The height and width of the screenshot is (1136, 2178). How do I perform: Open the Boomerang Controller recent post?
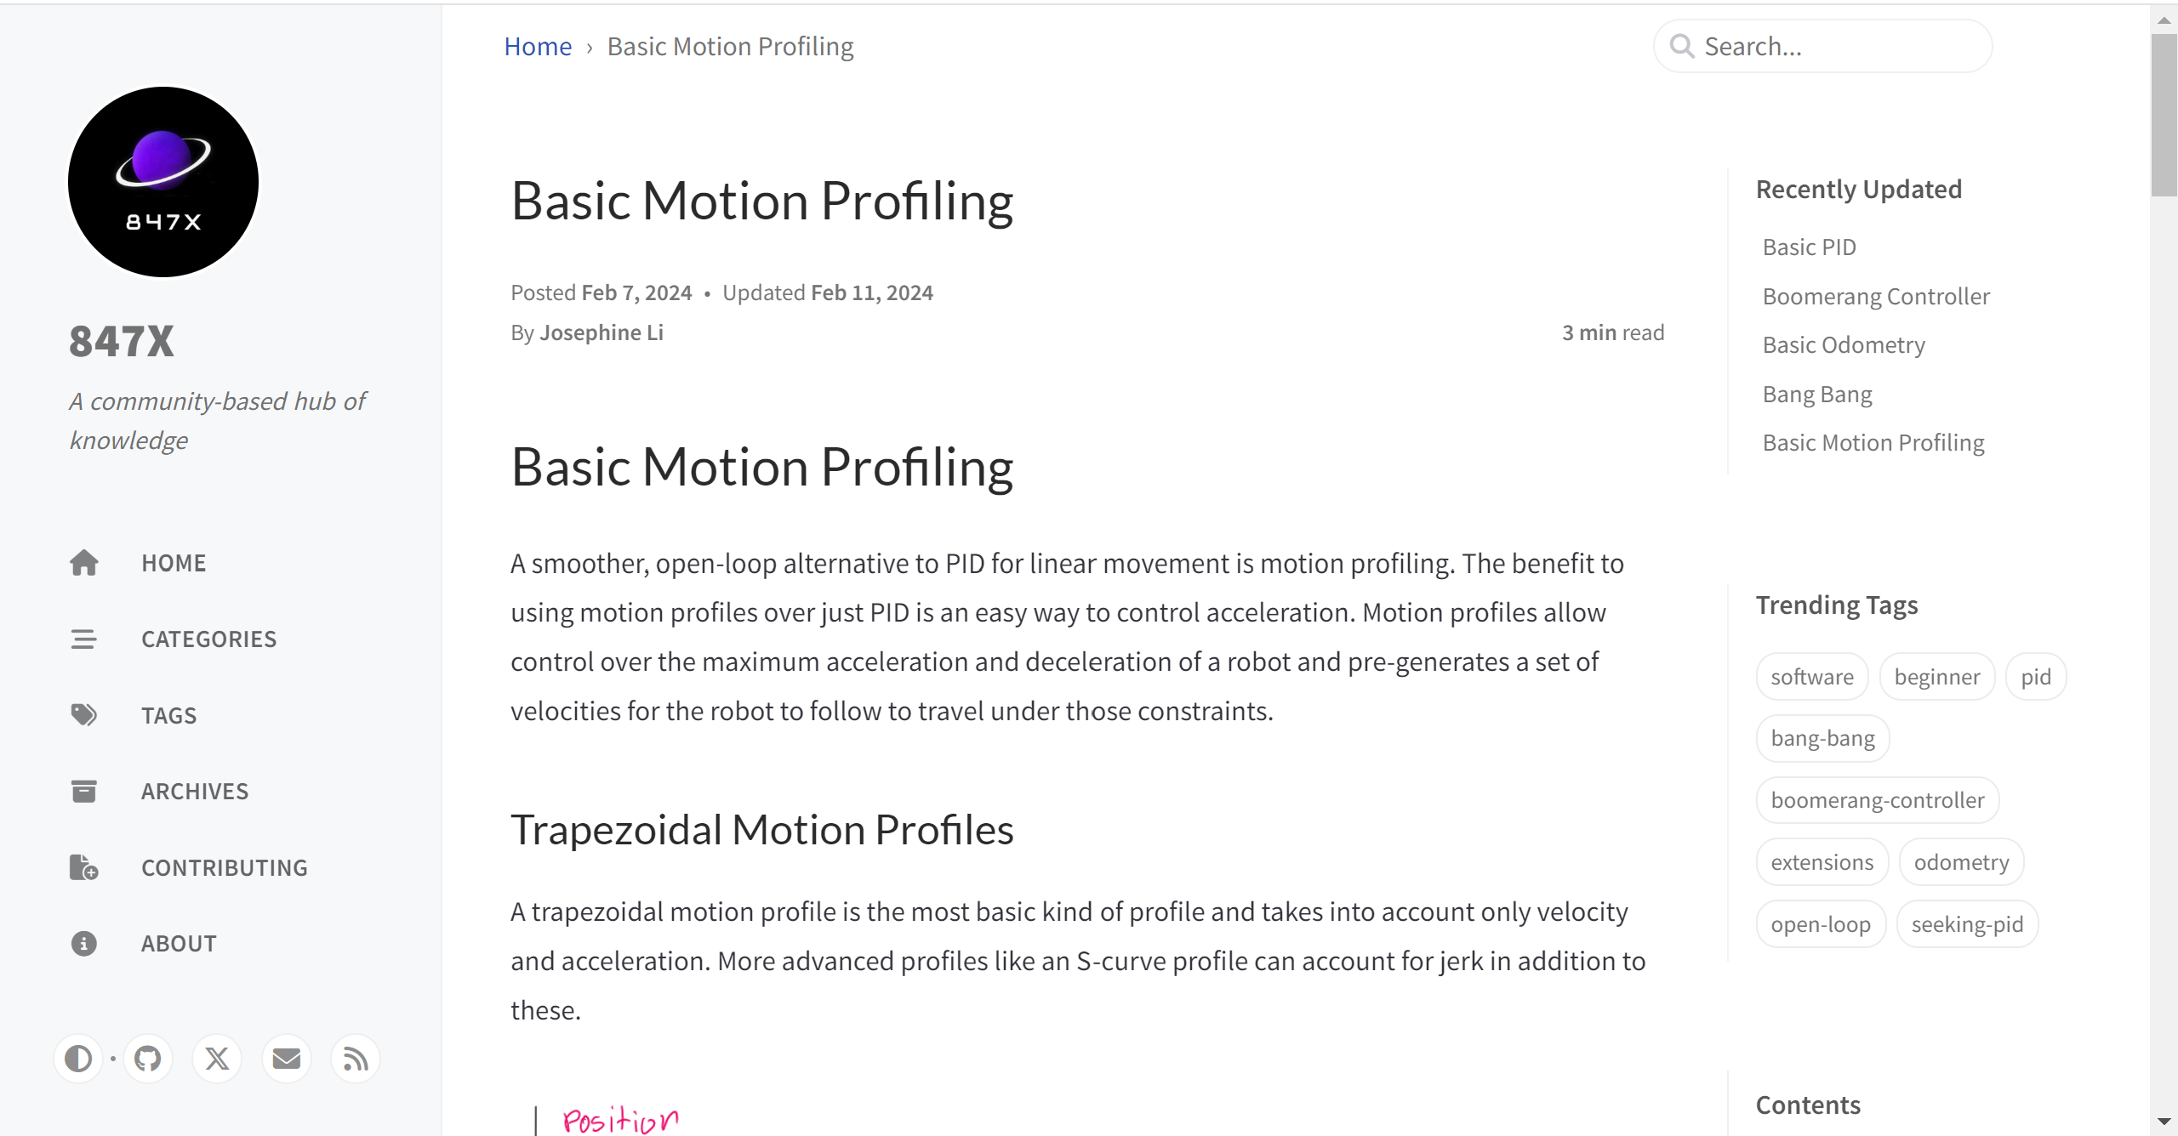coord(1876,297)
